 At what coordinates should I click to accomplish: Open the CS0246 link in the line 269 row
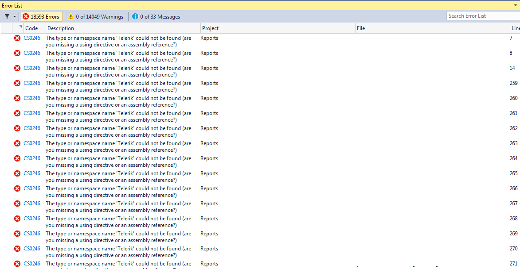[x=32, y=234]
